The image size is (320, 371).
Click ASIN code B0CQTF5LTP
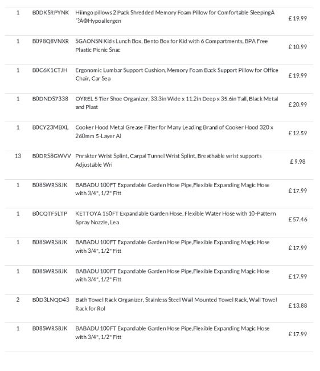pyautogui.click(x=50, y=213)
